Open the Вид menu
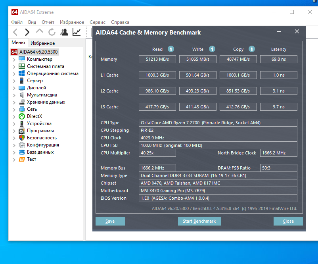Viewport: 318px width, 264px height. click(32, 22)
